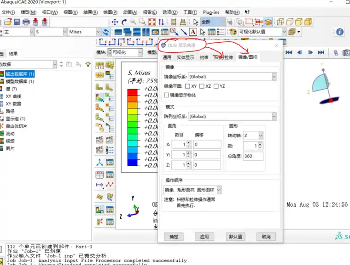The image size is (350, 265).
Task: Click the 总角度 360 input field
Action: tap(253, 156)
